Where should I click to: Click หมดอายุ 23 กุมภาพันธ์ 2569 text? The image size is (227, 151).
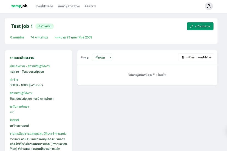(73, 37)
